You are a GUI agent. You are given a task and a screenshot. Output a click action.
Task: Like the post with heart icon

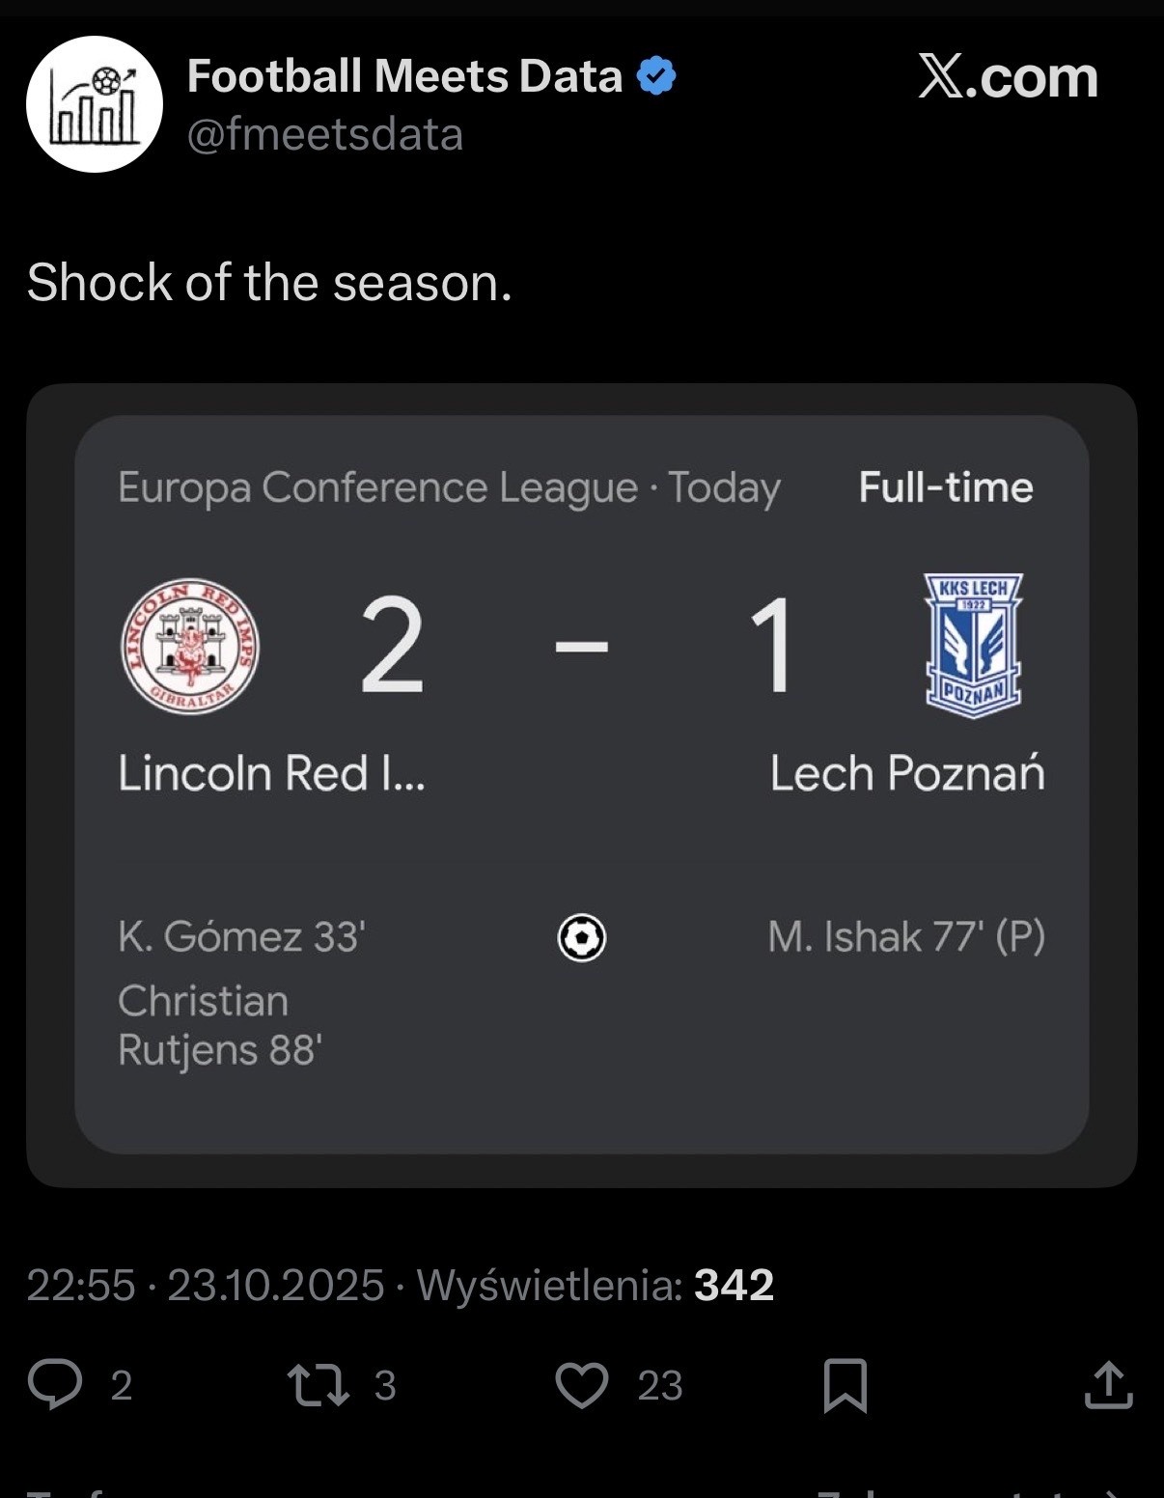click(582, 1385)
